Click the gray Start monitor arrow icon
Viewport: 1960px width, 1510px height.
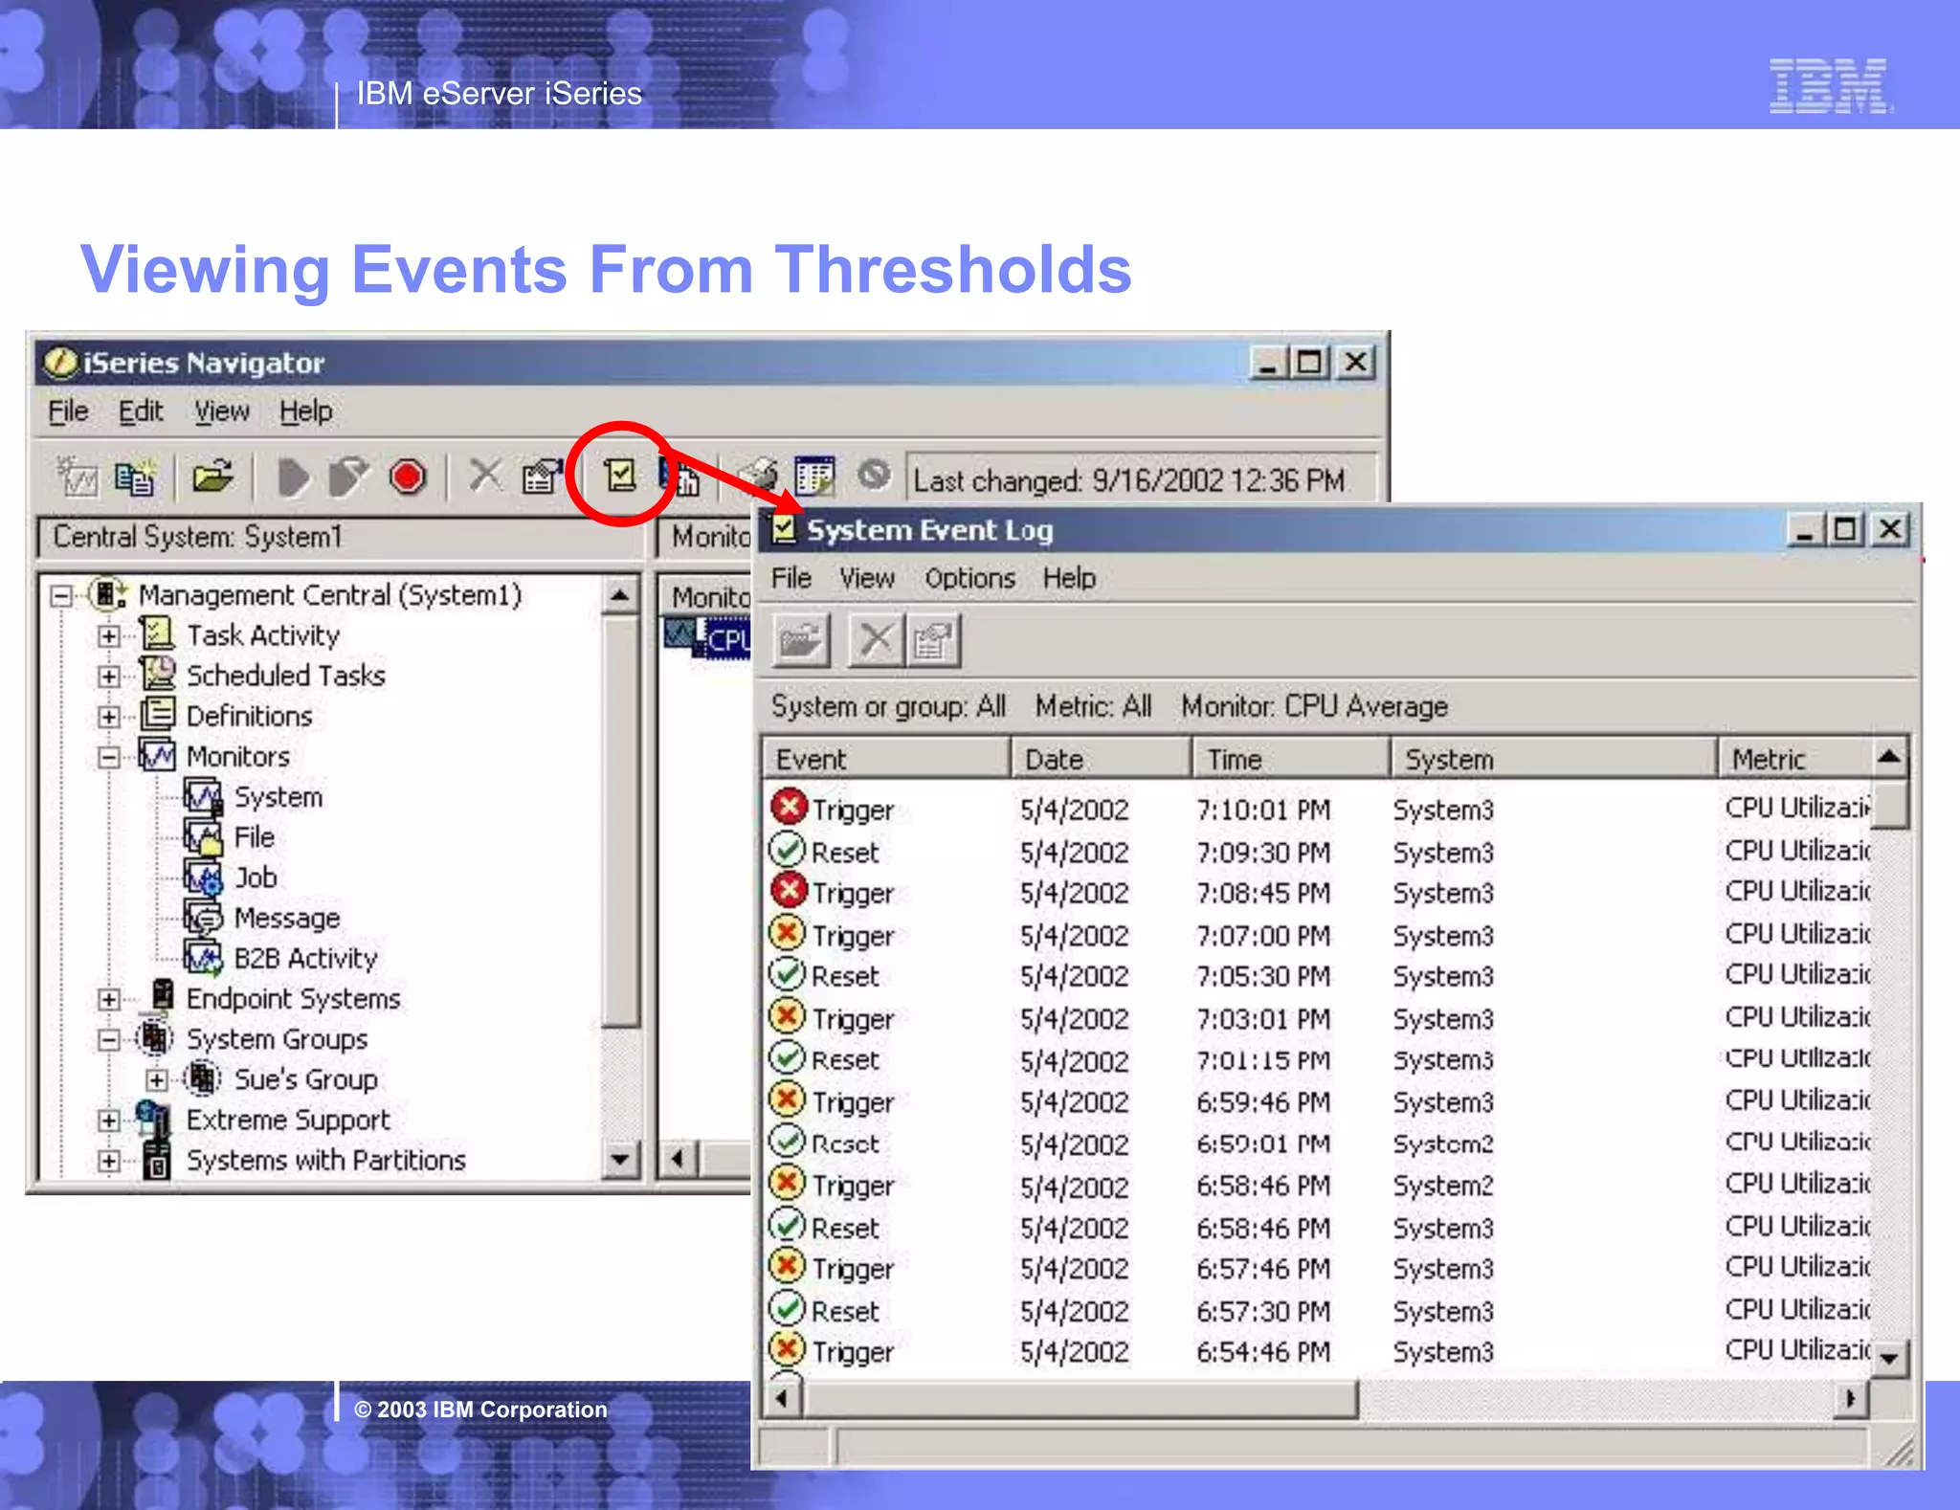(293, 477)
